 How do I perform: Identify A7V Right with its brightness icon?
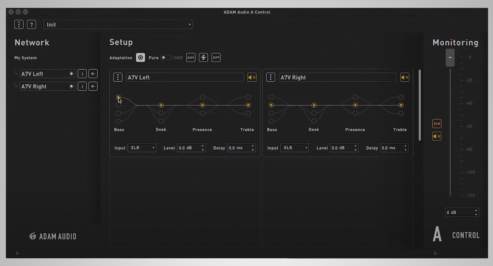(71, 86)
